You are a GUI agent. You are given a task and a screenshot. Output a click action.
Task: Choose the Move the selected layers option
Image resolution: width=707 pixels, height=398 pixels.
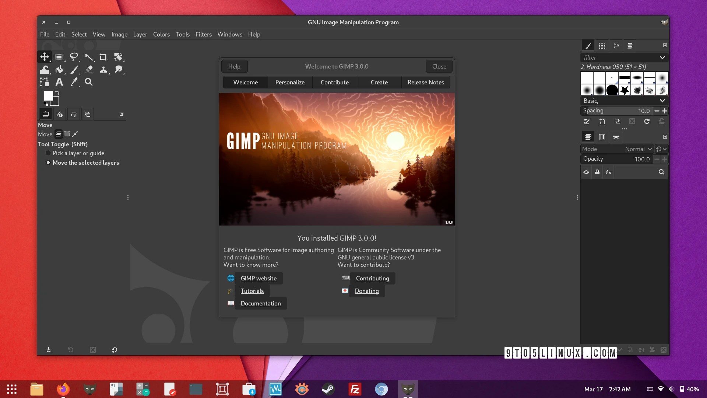(48, 163)
